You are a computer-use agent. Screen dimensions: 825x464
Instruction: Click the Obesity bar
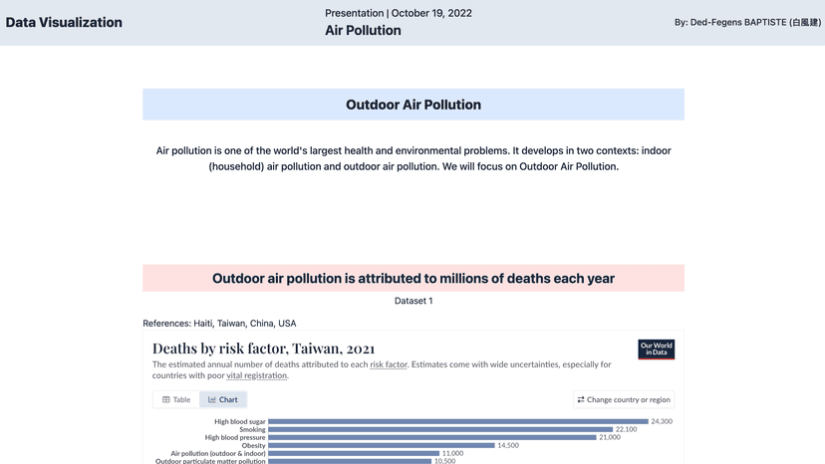[381, 446]
